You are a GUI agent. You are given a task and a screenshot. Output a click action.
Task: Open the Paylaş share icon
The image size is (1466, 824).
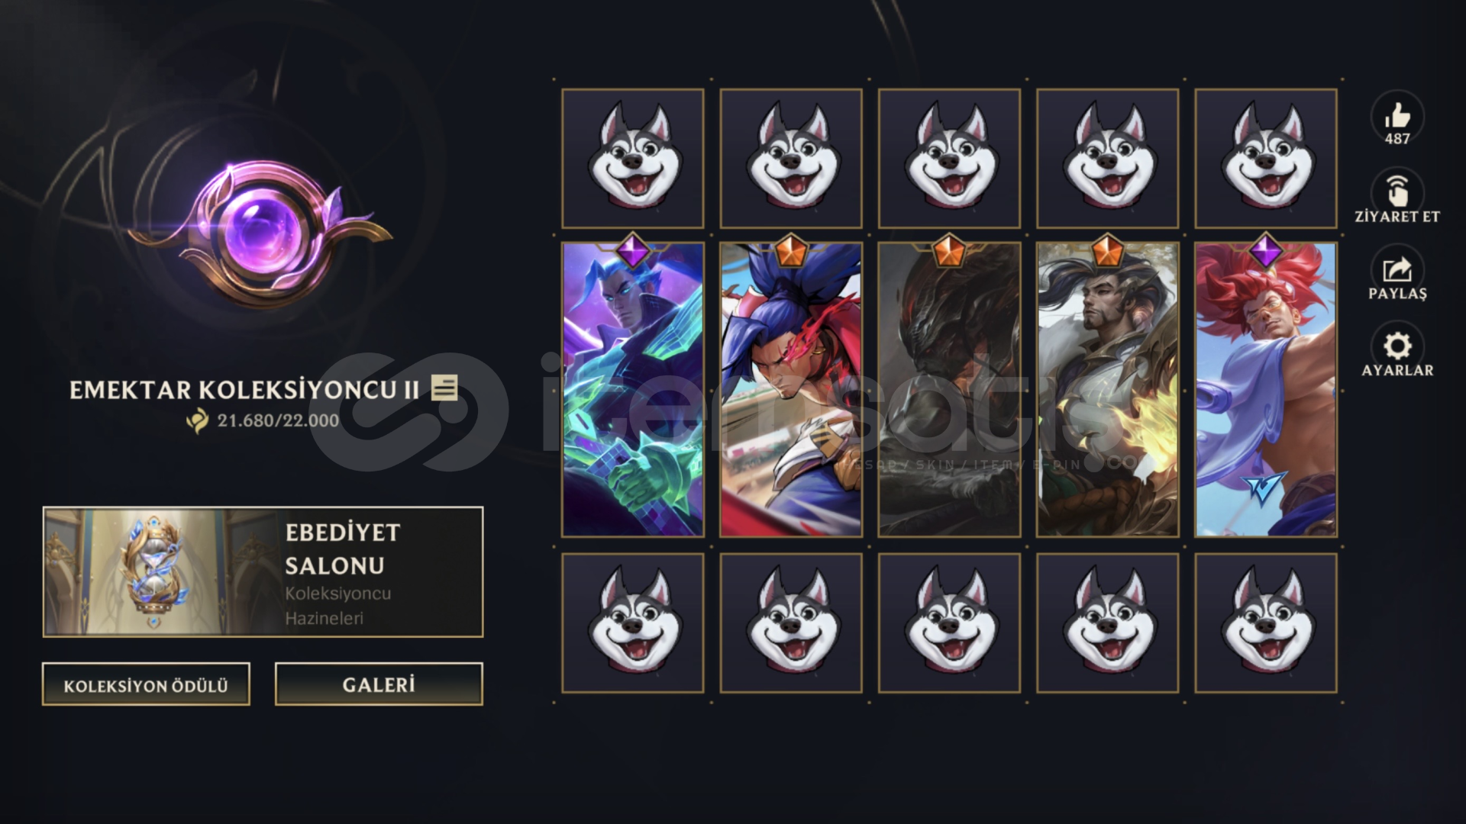pyautogui.click(x=1397, y=269)
